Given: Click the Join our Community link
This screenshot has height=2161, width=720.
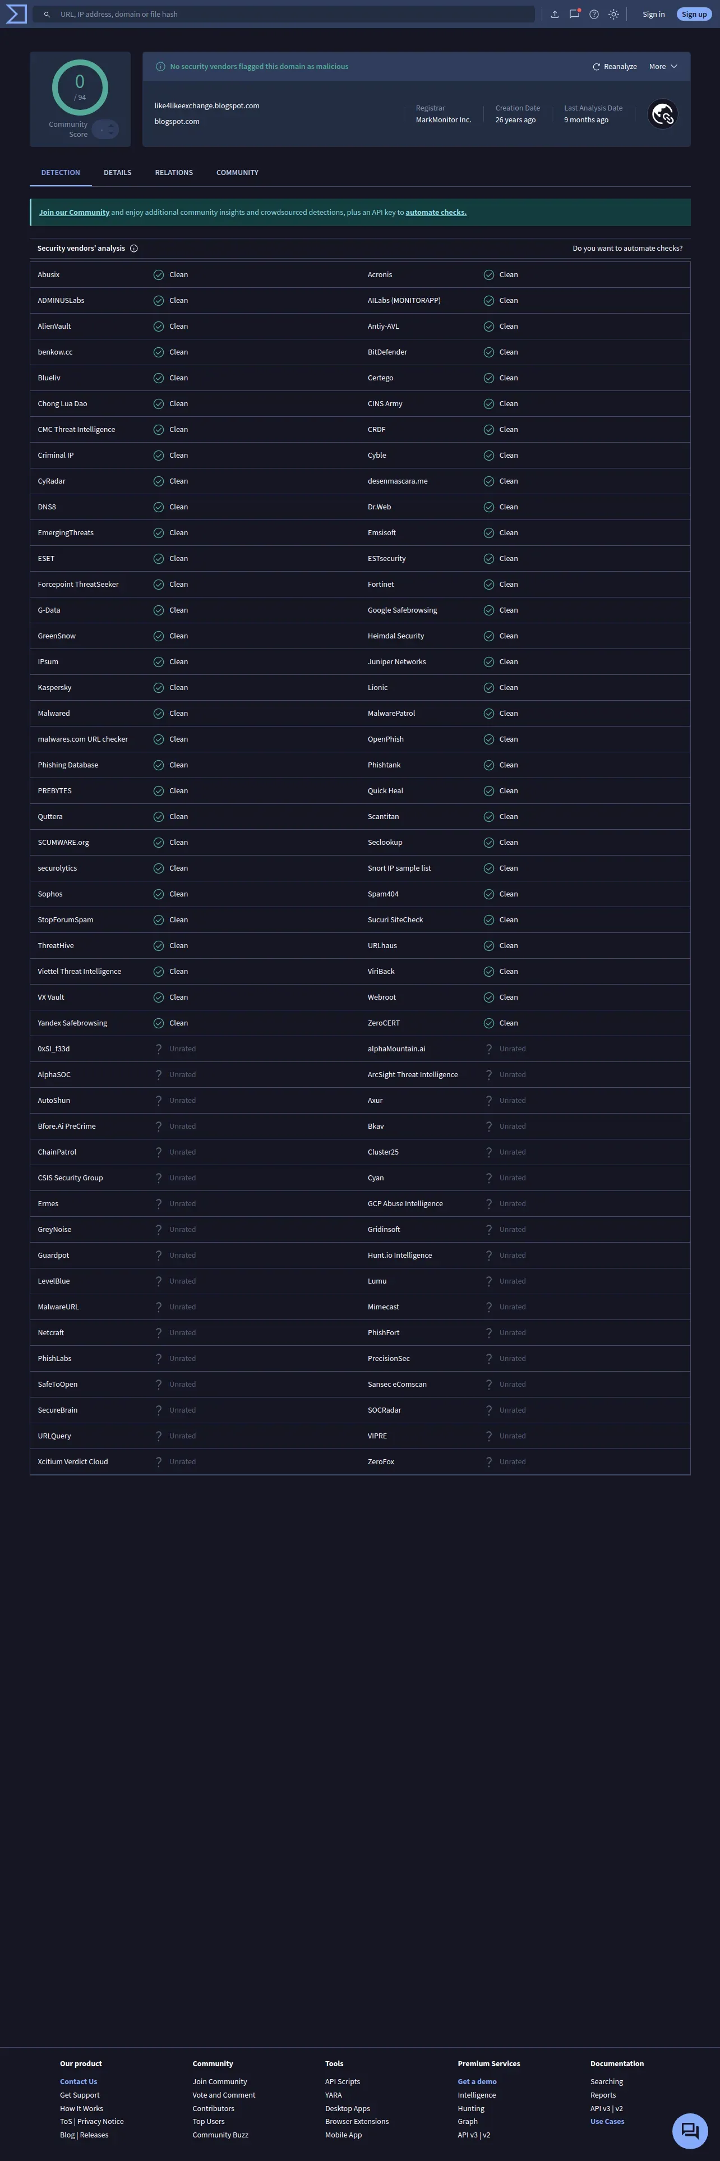Looking at the screenshot, I should (x=75, y=212).
